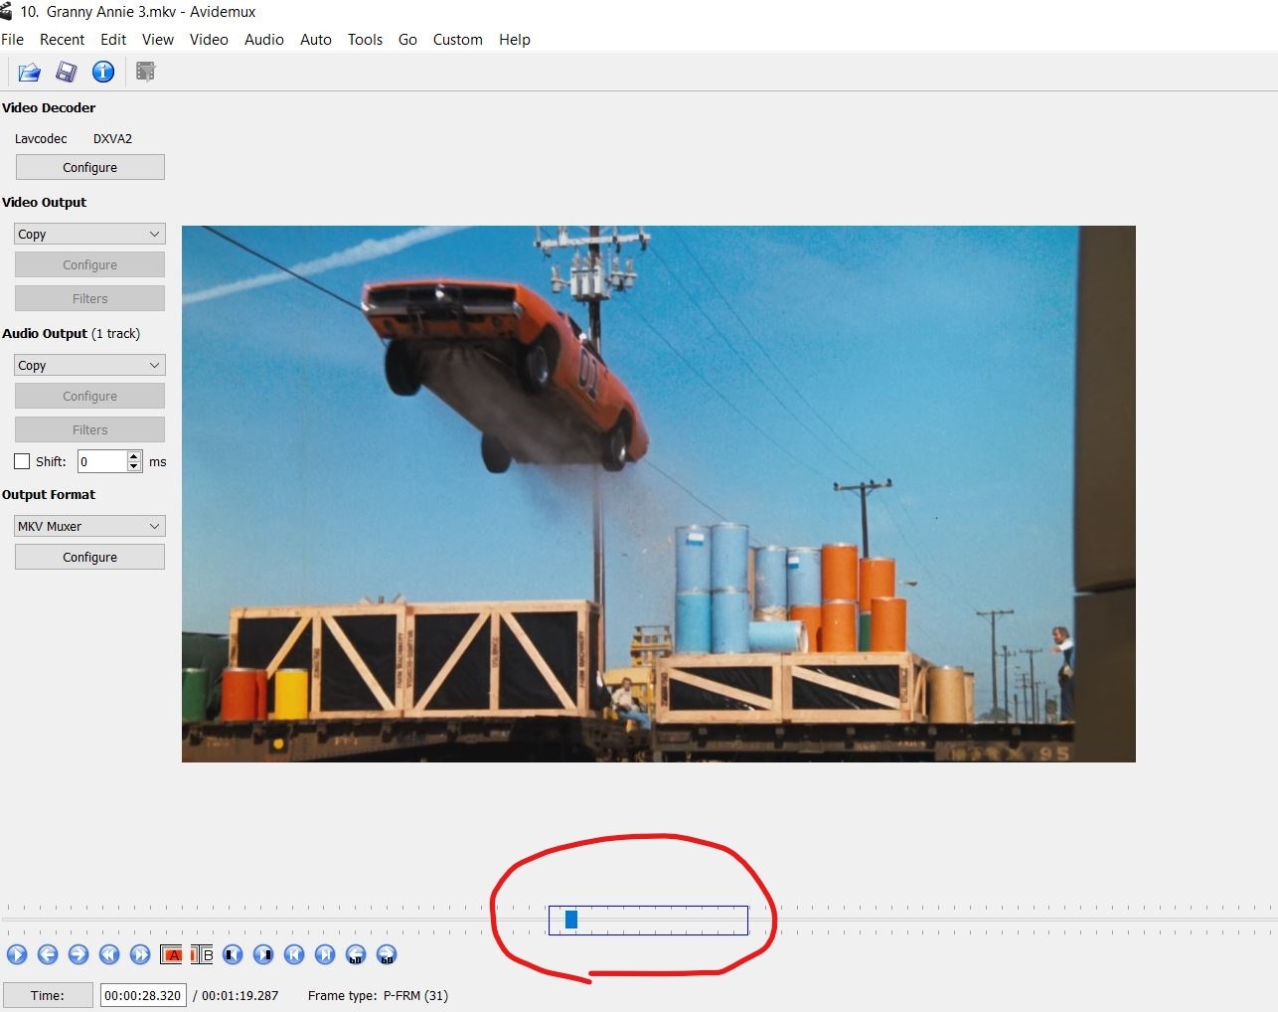Open the Recent menu
Screen dimensions: 1278x1012
pyautogui.click(x=62, y=40)
